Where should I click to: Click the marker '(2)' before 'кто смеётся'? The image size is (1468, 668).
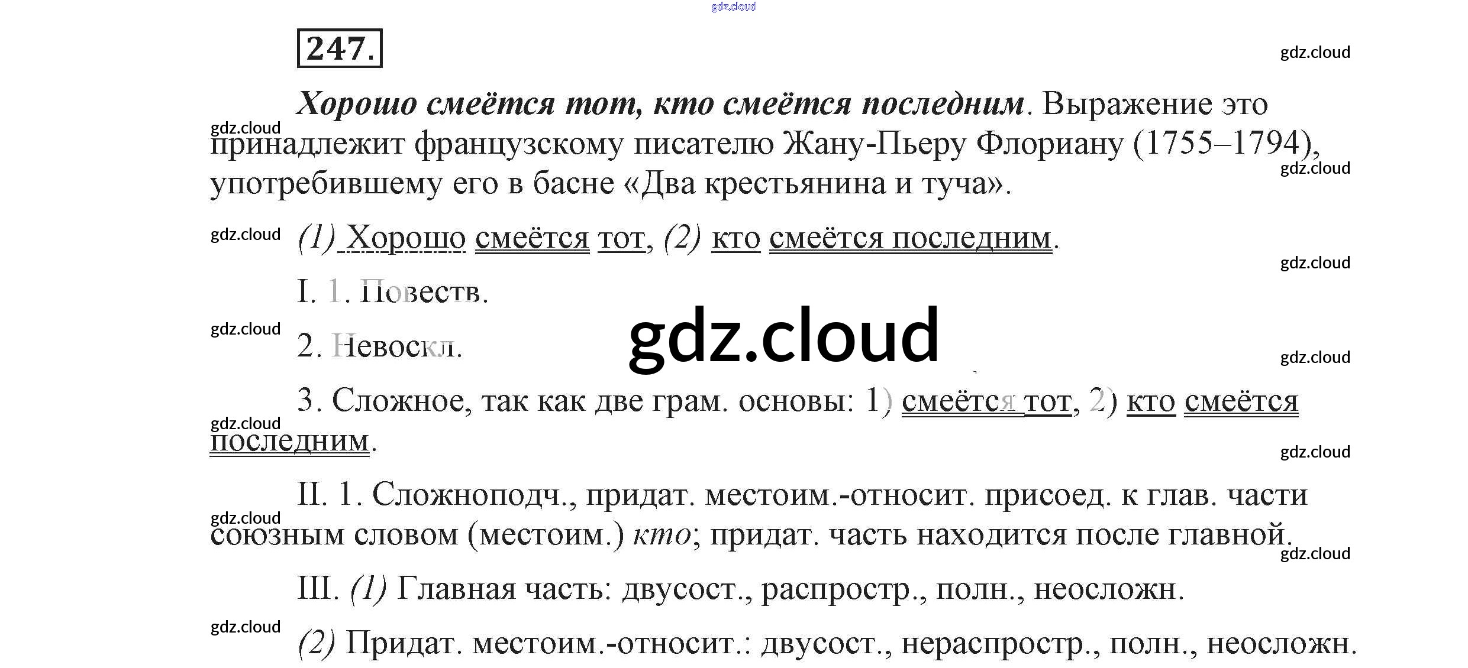click(682, 238)
